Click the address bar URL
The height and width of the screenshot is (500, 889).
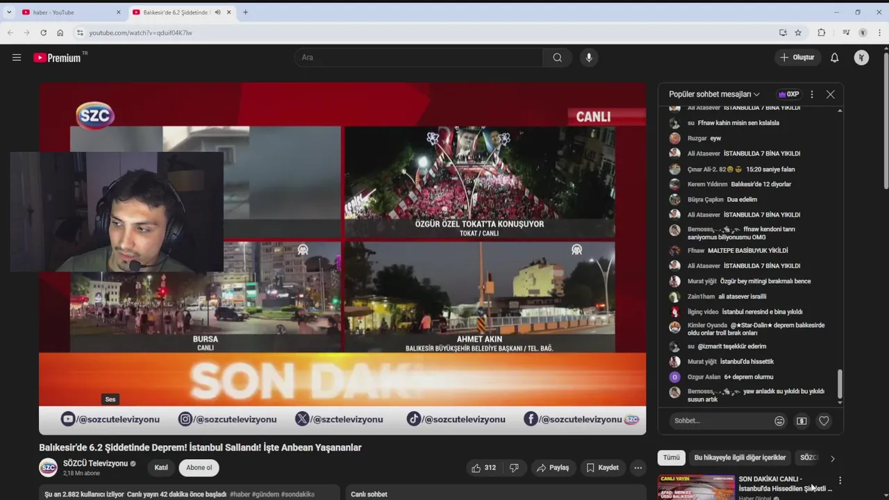140,33
